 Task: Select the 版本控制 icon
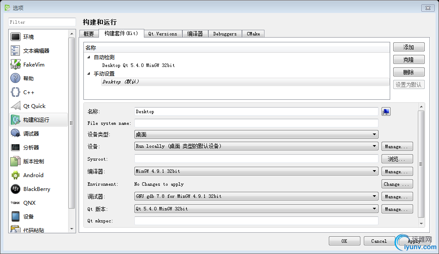pyautogui.click(x=16, y=161)
